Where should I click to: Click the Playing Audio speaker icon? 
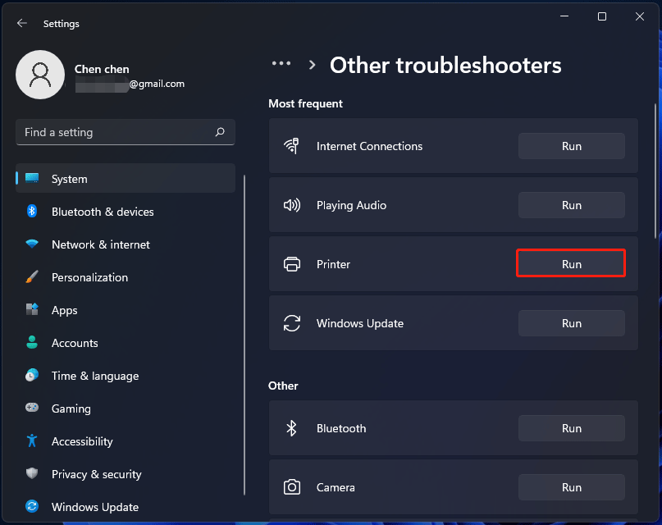pyautogui.click(x=292, y=205)
